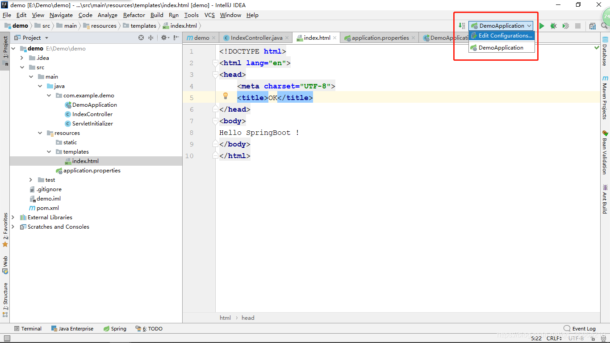Toggle the 1: Project side tab
Viewport: 610px width, 343px height.
point(5,50)
